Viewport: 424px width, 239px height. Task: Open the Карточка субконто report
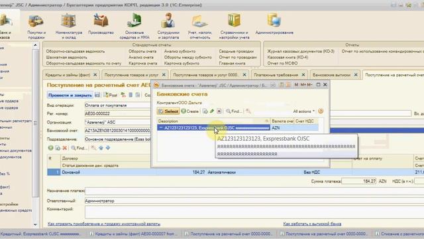182,63
